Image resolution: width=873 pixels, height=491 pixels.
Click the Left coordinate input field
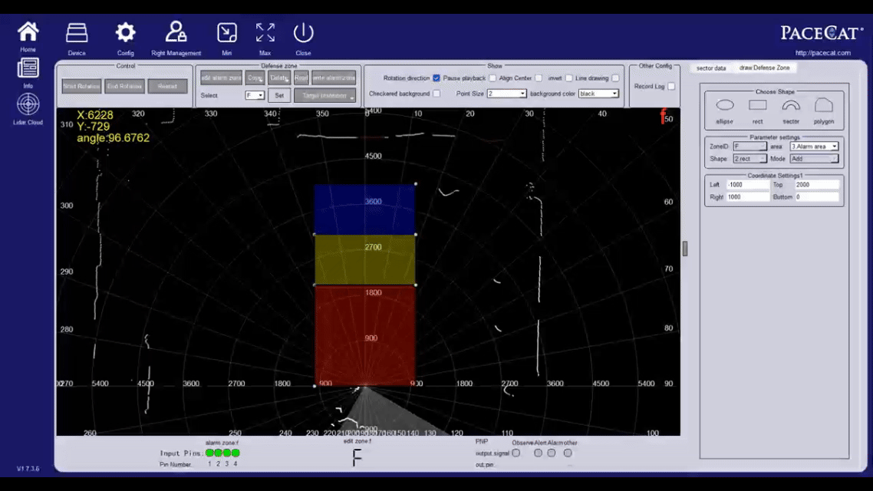746,185
